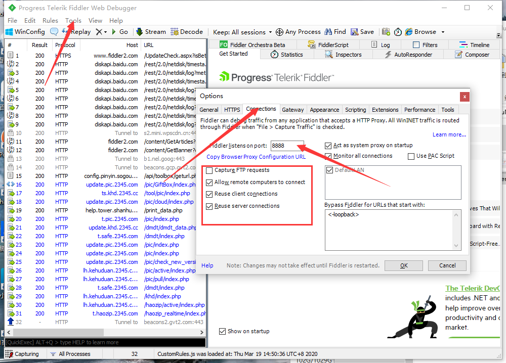506x363 pixels.
Task: Open the Rules menu
Action: pyautogui.click(x=50, y=20)
